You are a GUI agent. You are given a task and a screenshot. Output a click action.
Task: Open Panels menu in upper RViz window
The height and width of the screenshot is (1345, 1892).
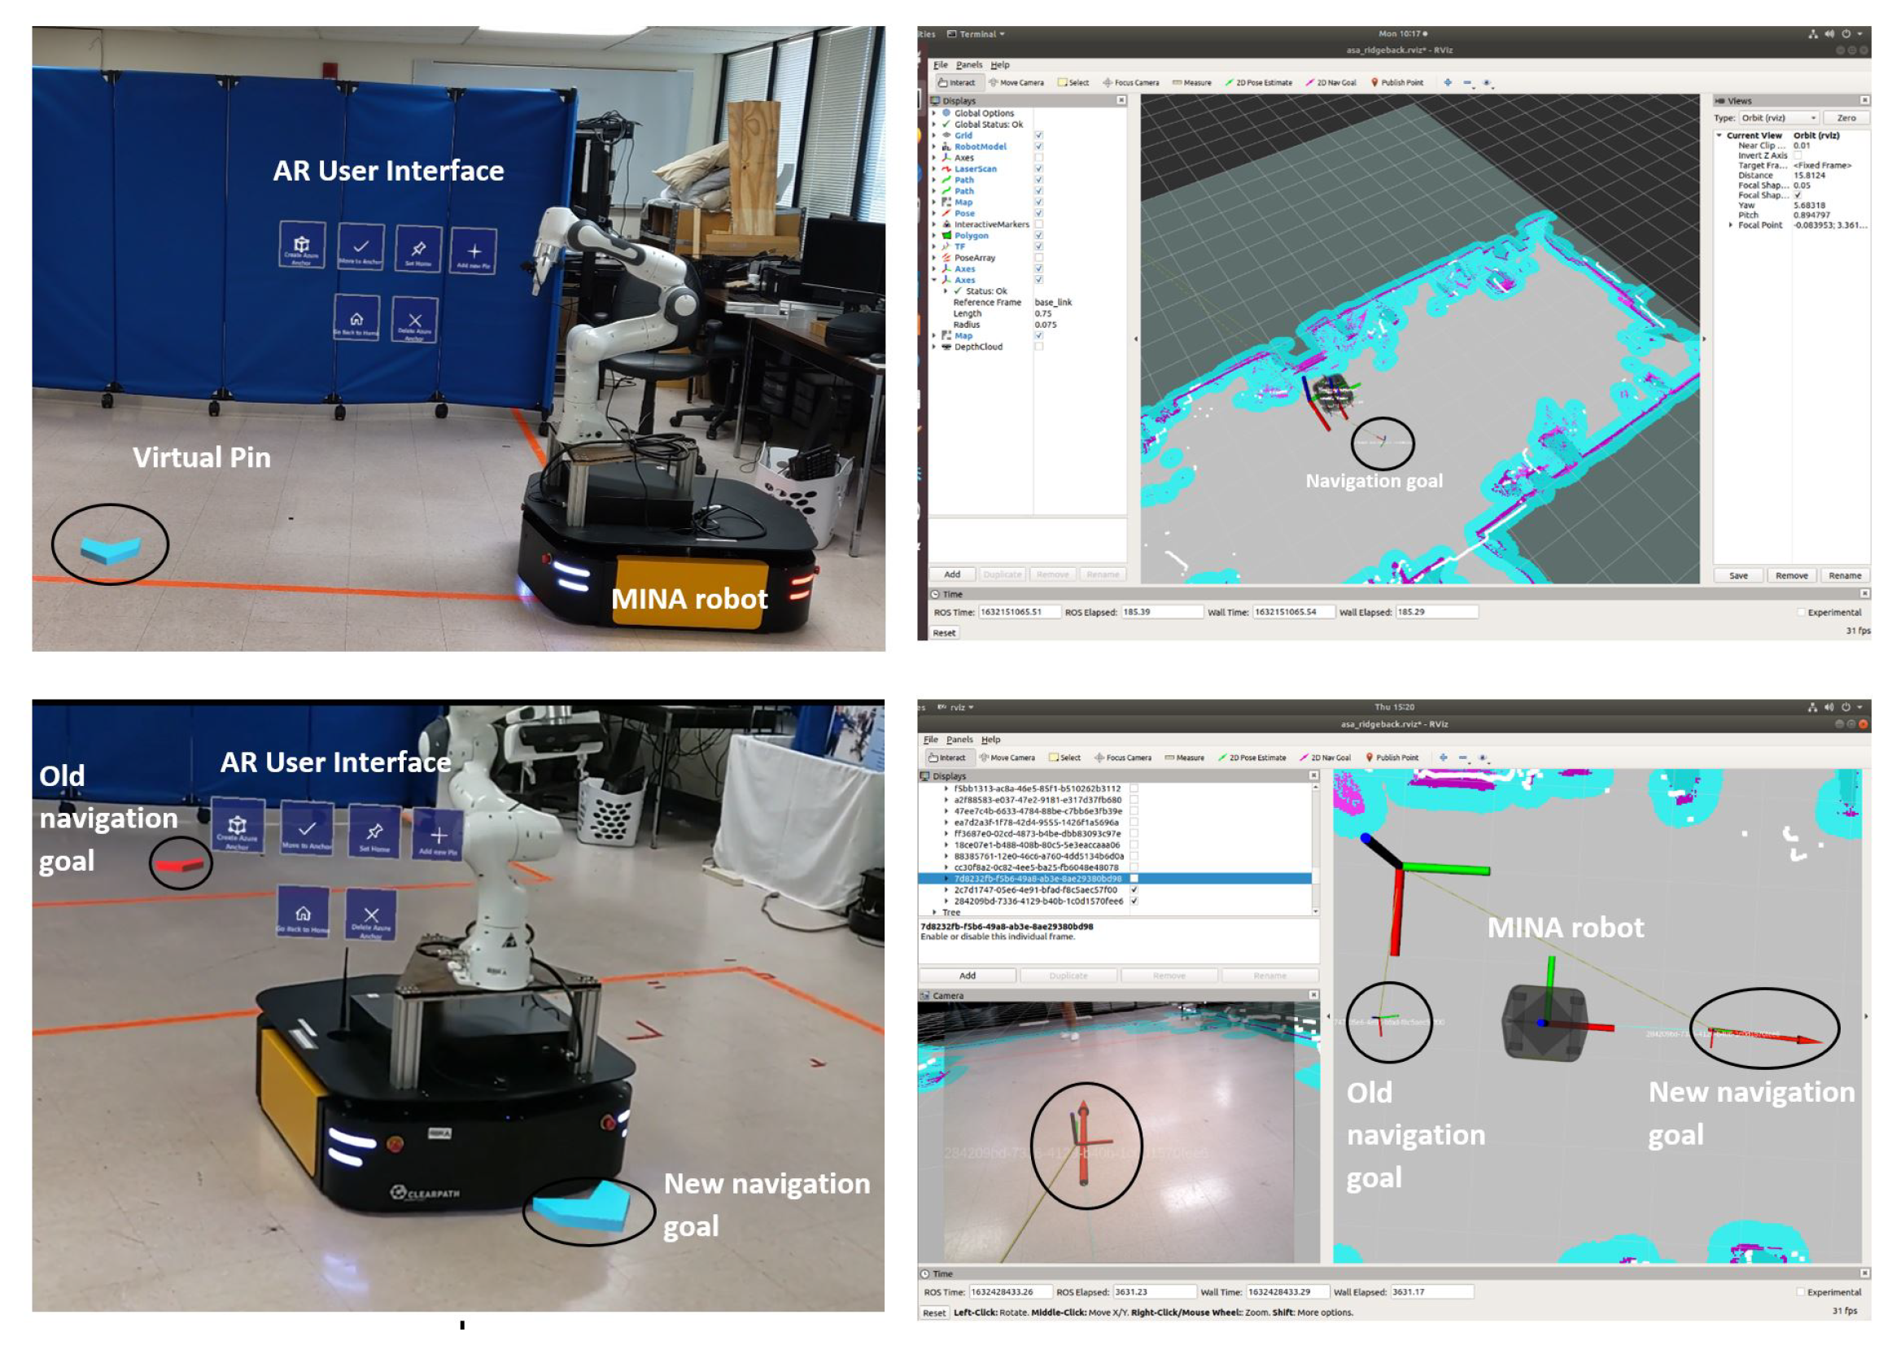tap(968, 64)
